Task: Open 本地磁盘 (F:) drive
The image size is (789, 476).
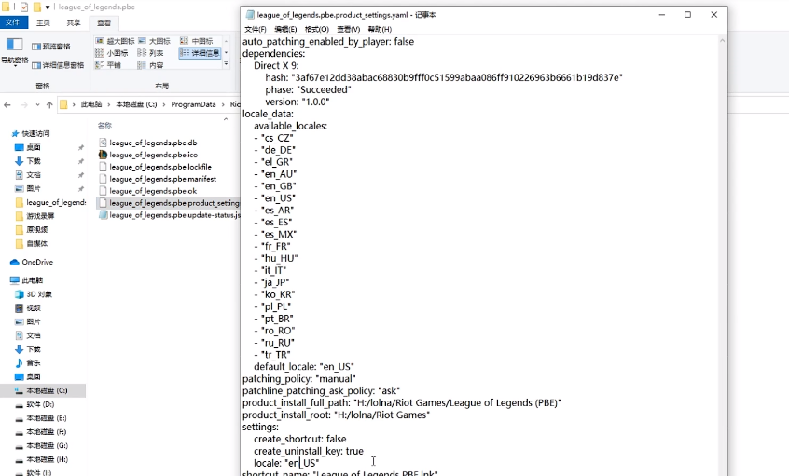Action: [41, 432]
